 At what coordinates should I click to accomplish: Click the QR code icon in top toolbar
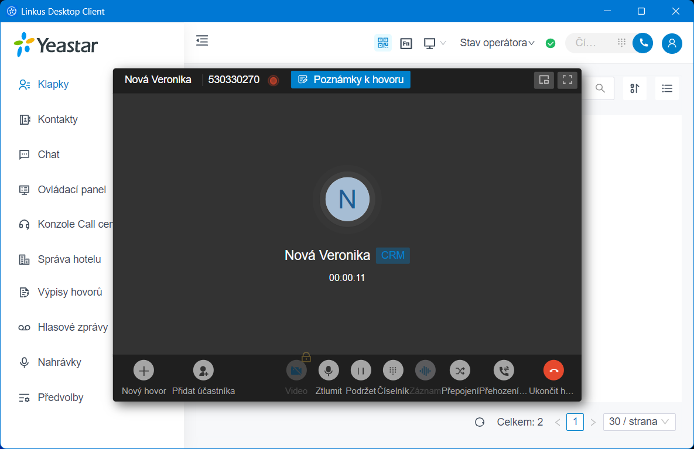pyautogui.click(x=383, y=43)
